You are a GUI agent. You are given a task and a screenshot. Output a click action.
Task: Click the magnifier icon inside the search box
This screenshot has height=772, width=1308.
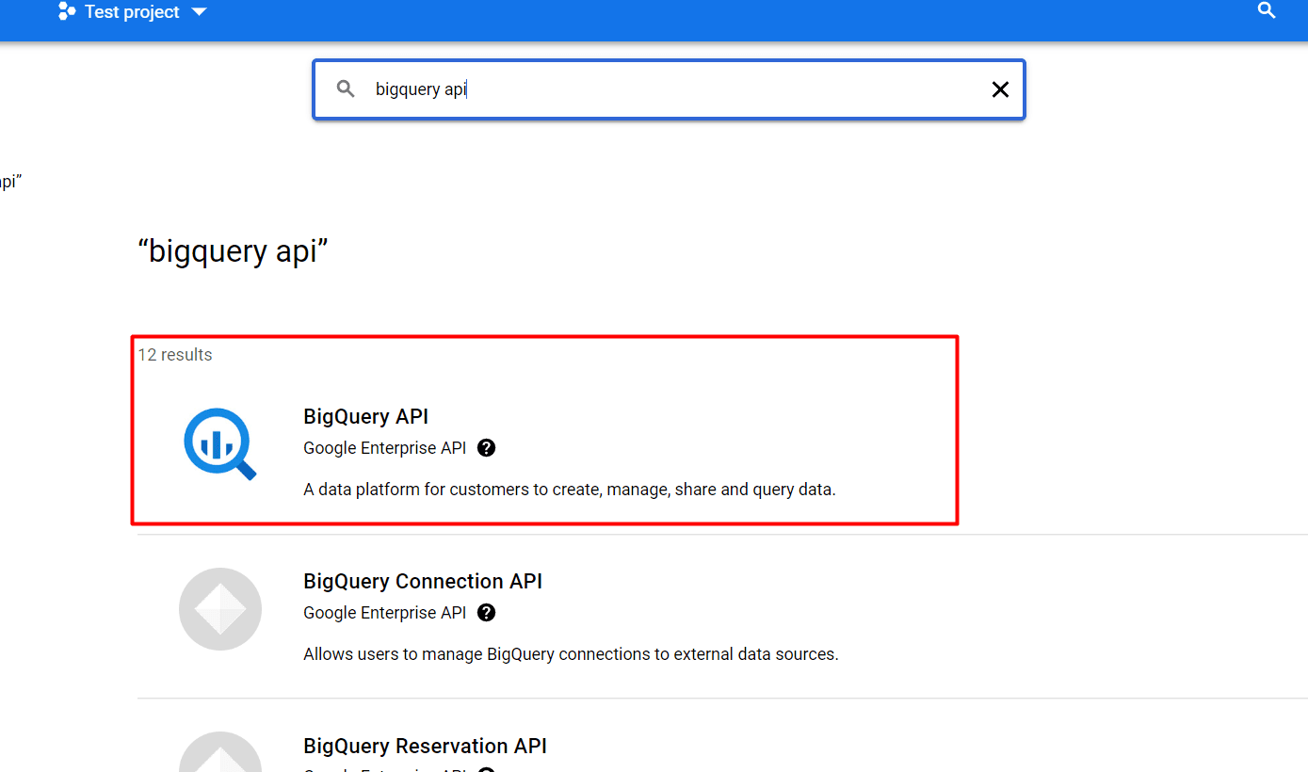point(346,88)
